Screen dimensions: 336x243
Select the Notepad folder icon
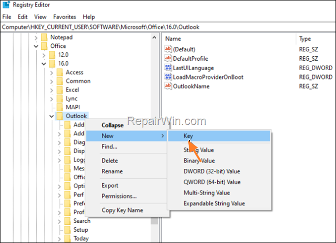click(44, 38)
